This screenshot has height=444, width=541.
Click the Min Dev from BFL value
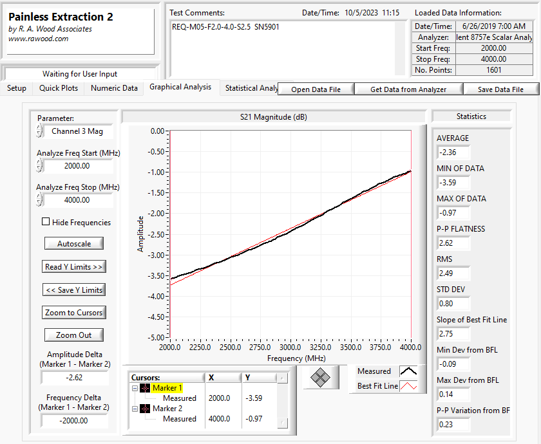(x=453, y=364)
